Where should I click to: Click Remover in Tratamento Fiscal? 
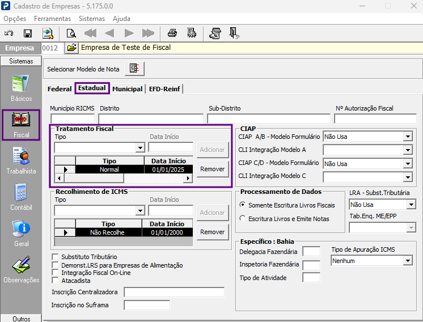[x=213, y=169]
